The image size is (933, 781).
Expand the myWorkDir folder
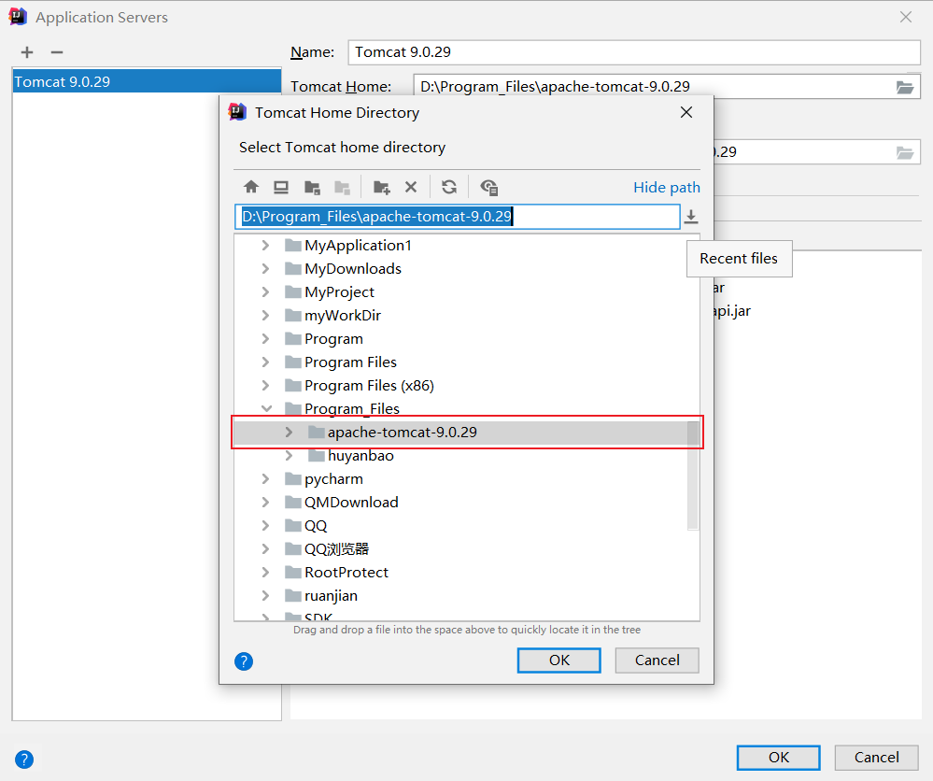point(265,316)
